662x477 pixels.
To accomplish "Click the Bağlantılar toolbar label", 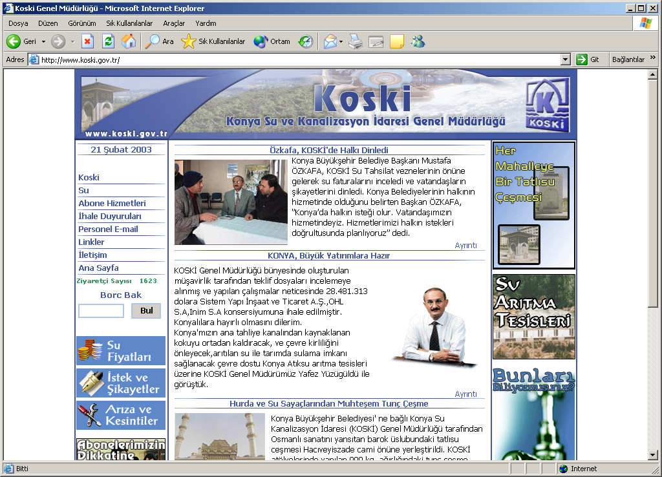I will tap(628, 59).
